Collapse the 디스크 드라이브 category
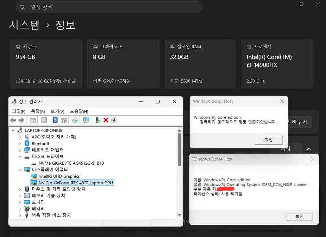 tap(20, 156)
